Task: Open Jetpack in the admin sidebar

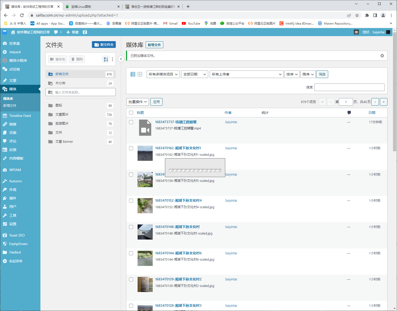Action: coord(15,52)
